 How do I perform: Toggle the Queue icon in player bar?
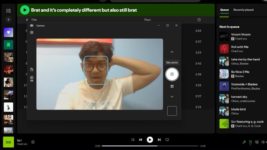tap(250, 142)
